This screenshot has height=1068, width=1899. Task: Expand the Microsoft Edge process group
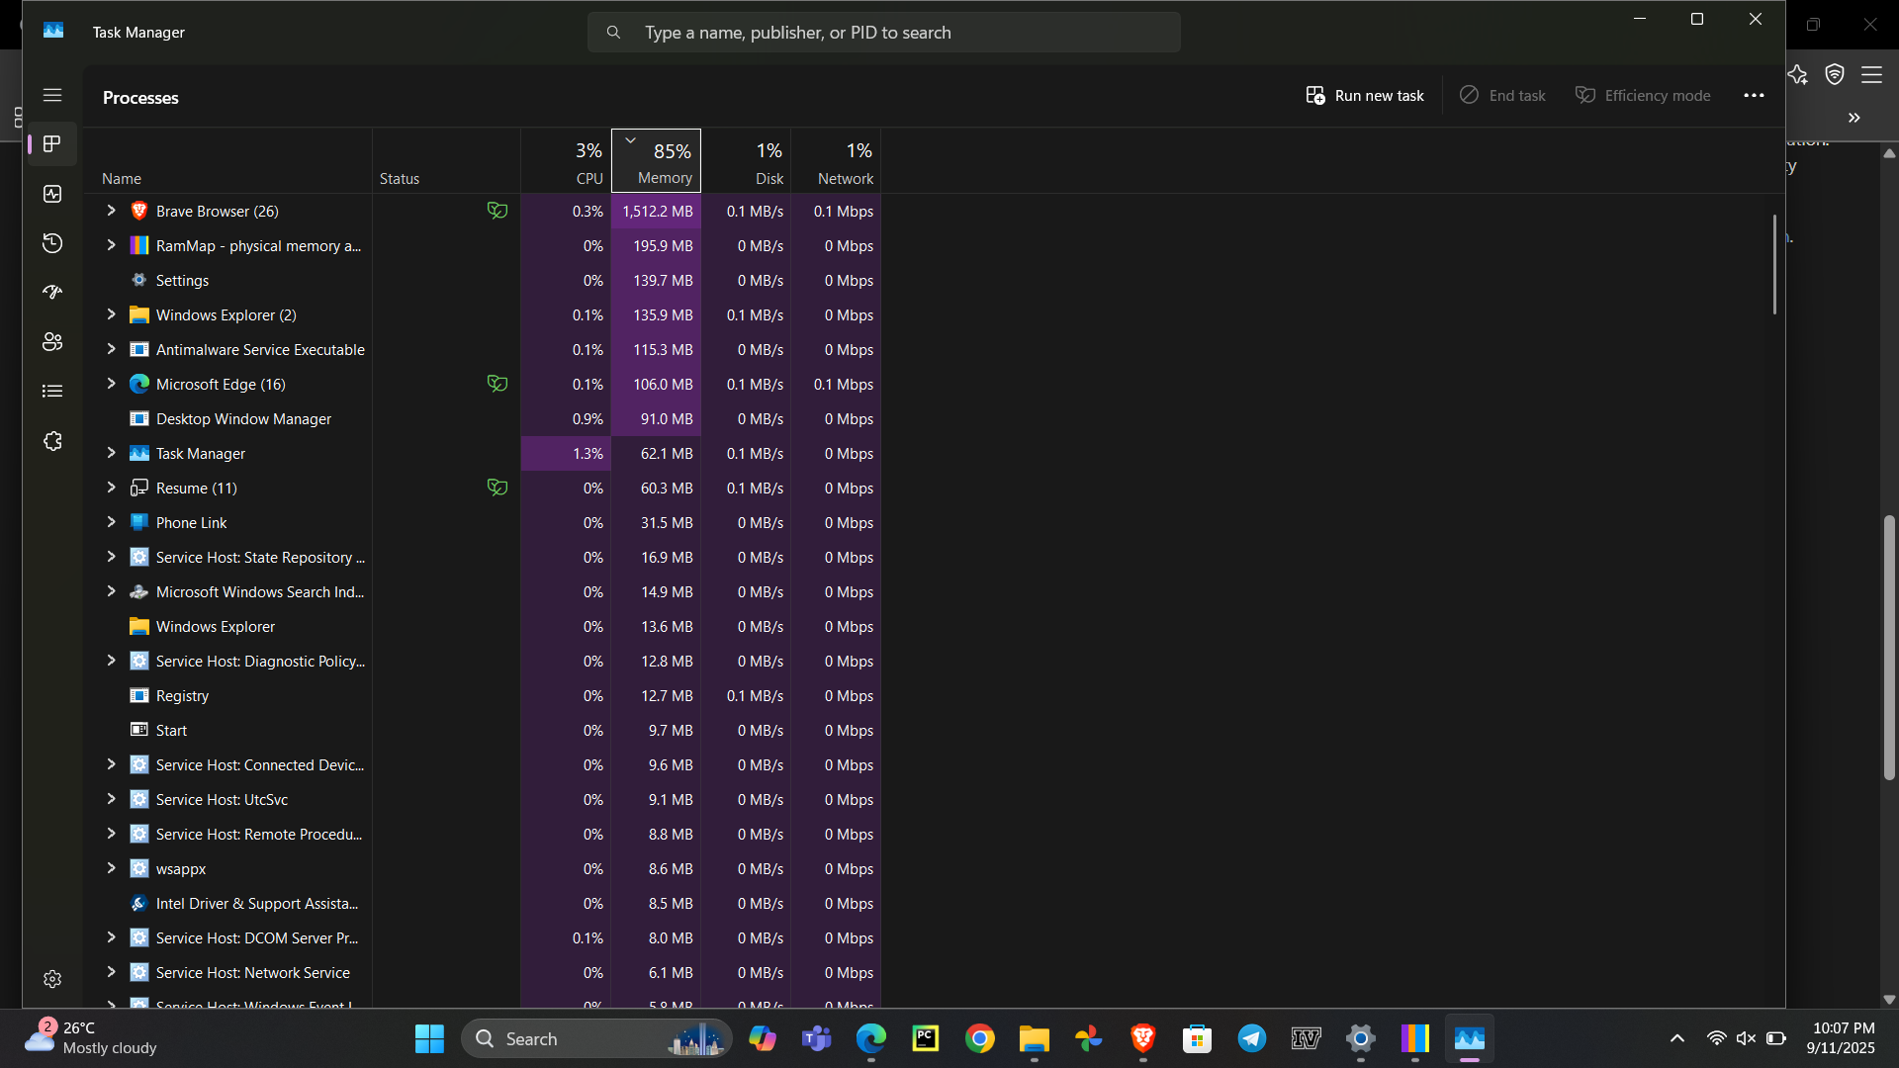tap(111, 384)
